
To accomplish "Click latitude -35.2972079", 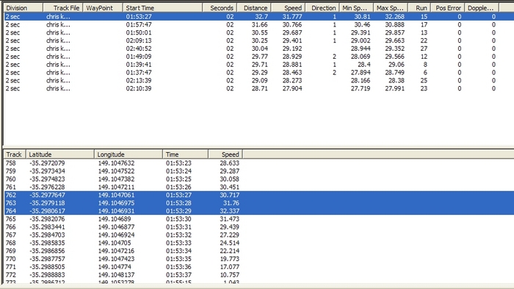I will click(47, 163).
